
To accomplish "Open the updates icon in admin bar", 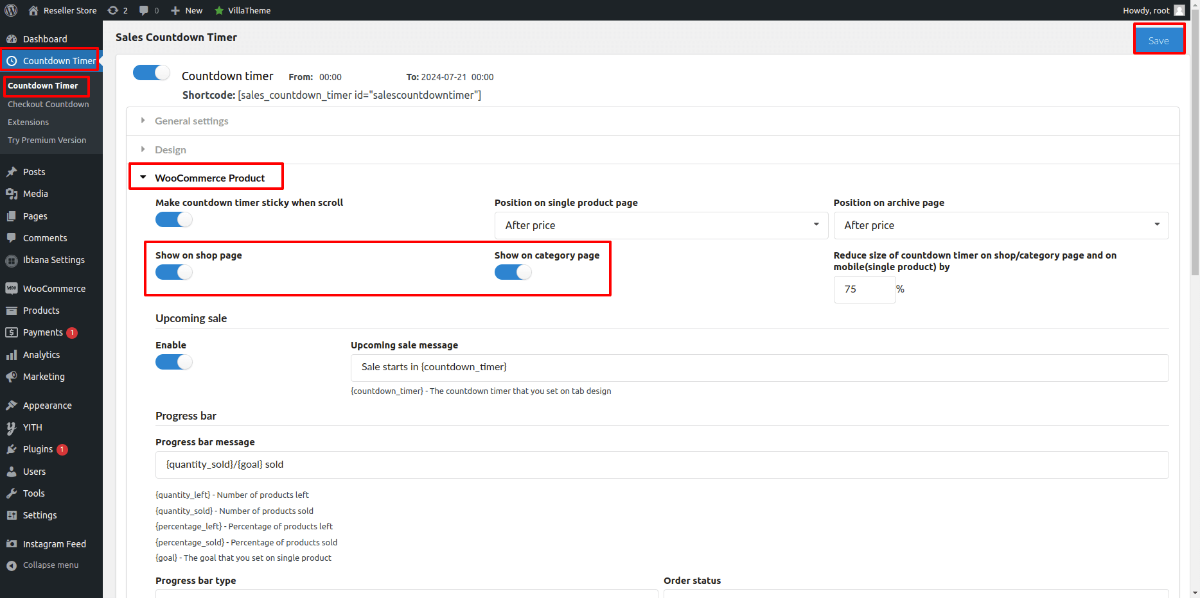I will coord(113,10).
